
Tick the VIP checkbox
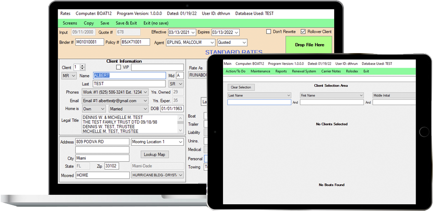pyautogui.click(x=119, y=68)
